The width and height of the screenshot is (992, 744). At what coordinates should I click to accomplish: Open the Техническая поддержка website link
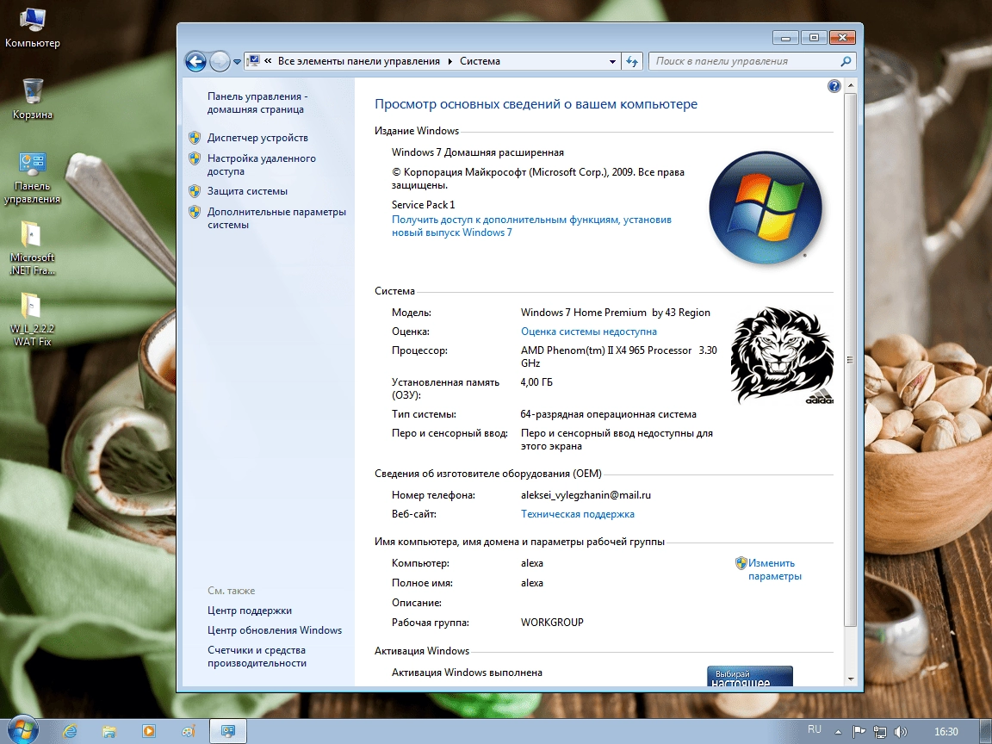pos(578,514)
